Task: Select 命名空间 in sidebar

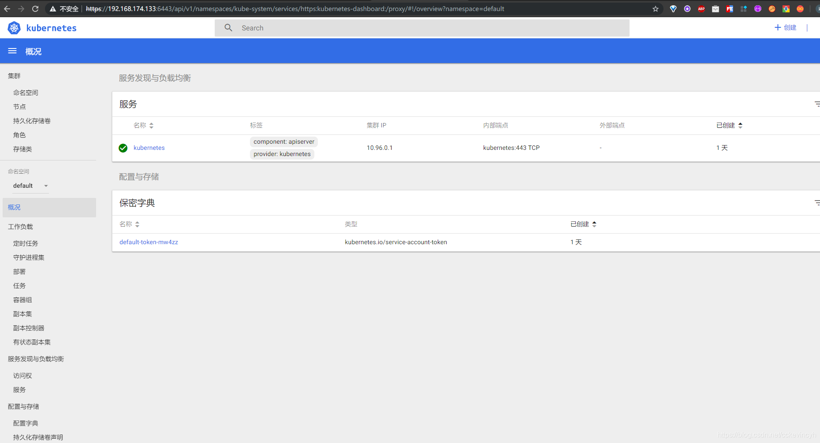Action: (26, 93)
